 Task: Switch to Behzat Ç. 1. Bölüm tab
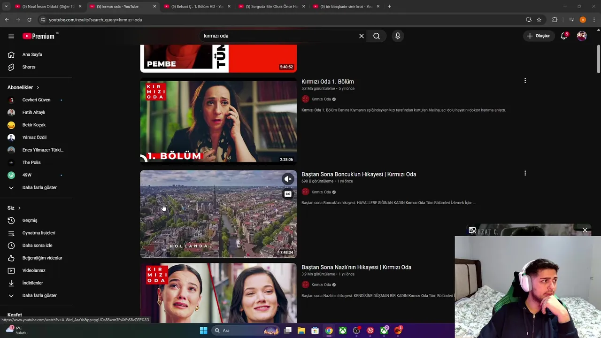[x=196, y=7]
